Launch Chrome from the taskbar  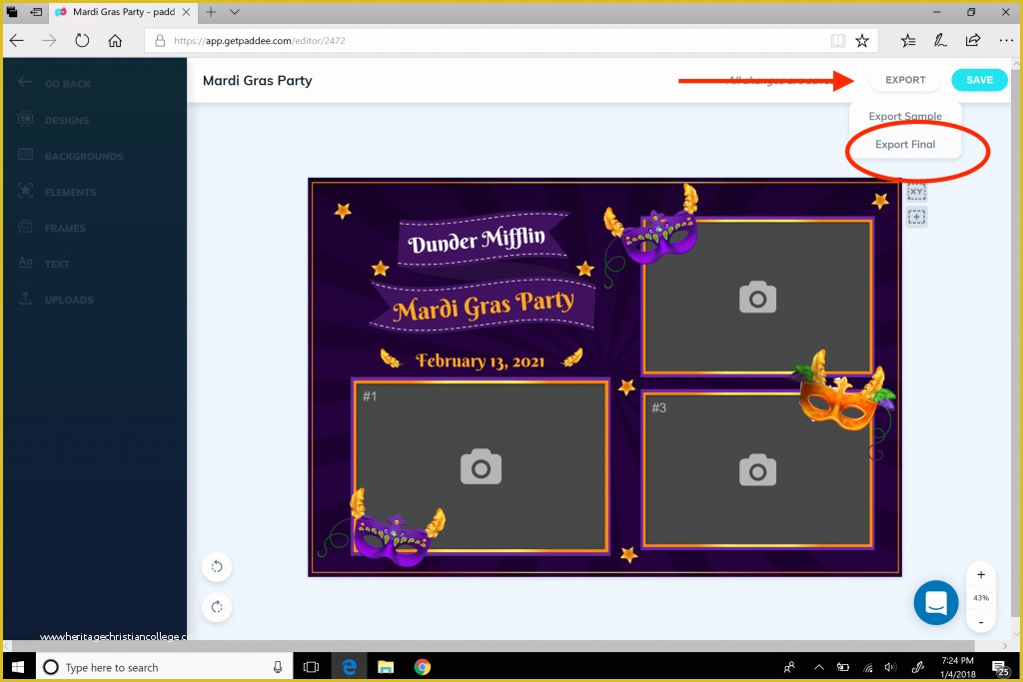tap(423, 667)
